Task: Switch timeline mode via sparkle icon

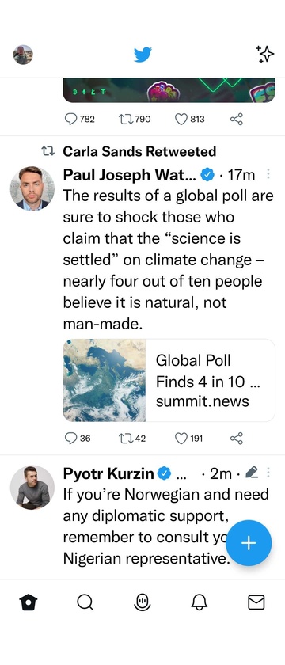Action: [x=265, y=55]
